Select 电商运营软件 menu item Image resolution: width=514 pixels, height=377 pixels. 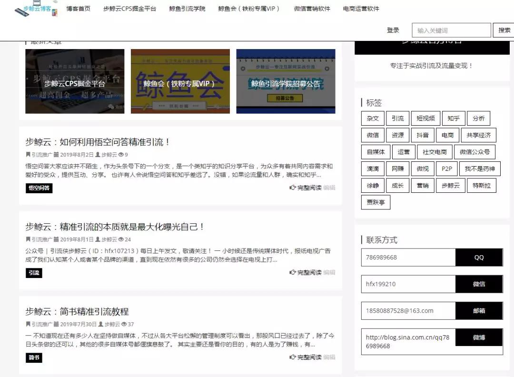point(361,9)
